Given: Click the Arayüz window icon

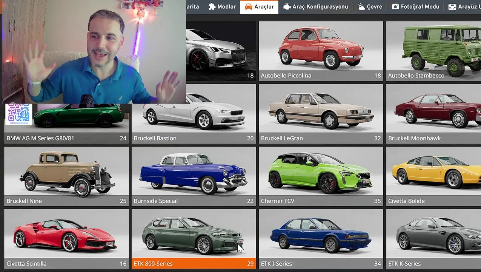Looking at the screenshot, I should click(452, 7).
